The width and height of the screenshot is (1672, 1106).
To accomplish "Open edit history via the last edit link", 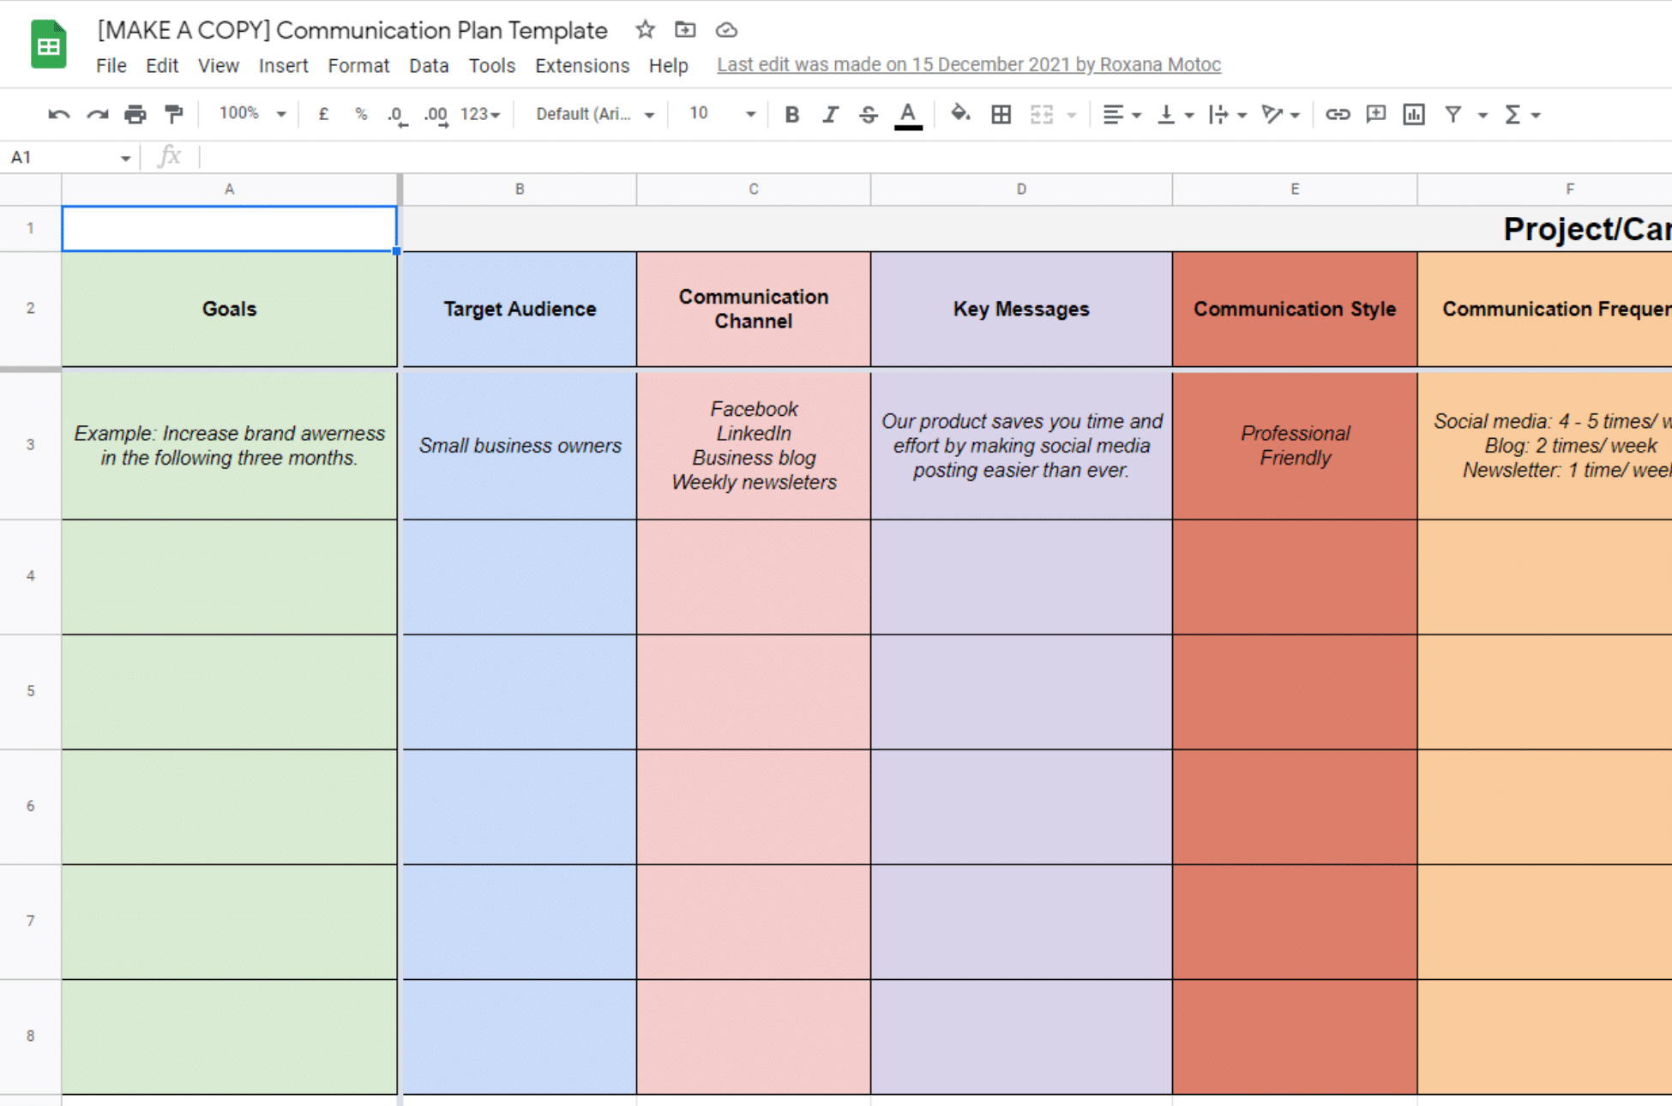I will coord(969,64).
